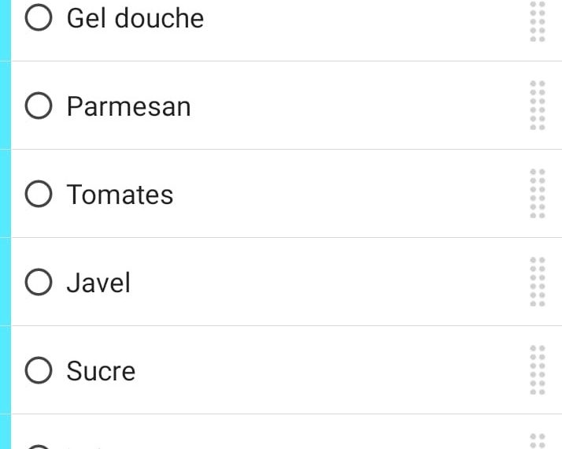Tick the circle next to Tomates
Image resolution: width=562 pixels, height=449 pixels.
point(39,194)
